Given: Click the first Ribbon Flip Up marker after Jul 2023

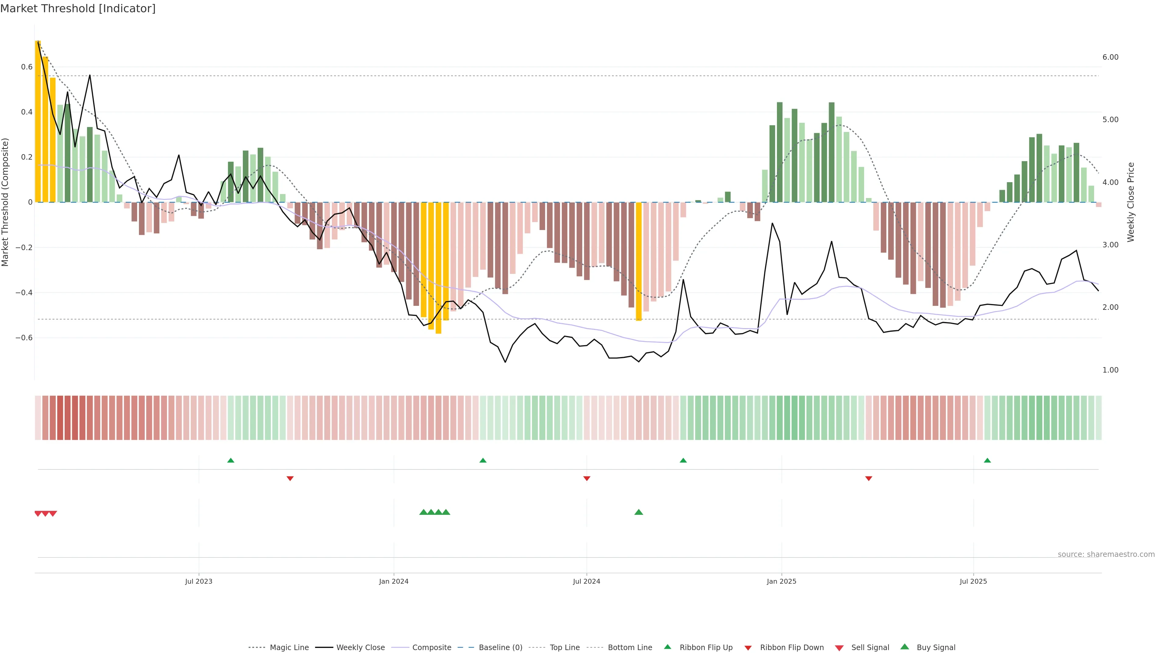Looking at the screenshot, I should (231, 461).
